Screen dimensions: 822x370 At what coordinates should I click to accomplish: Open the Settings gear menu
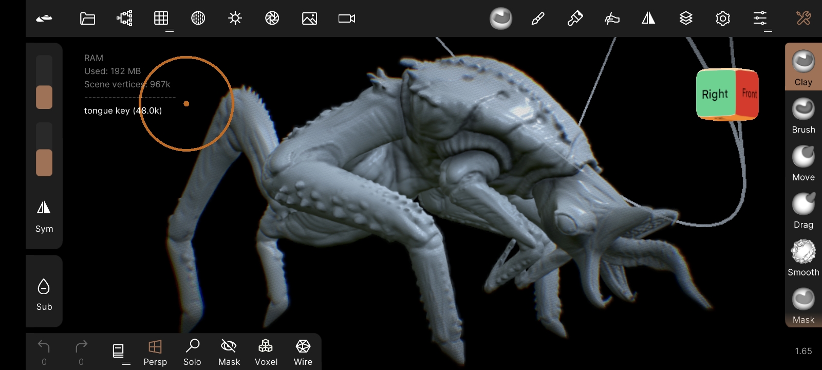click(x=723, y=18)
